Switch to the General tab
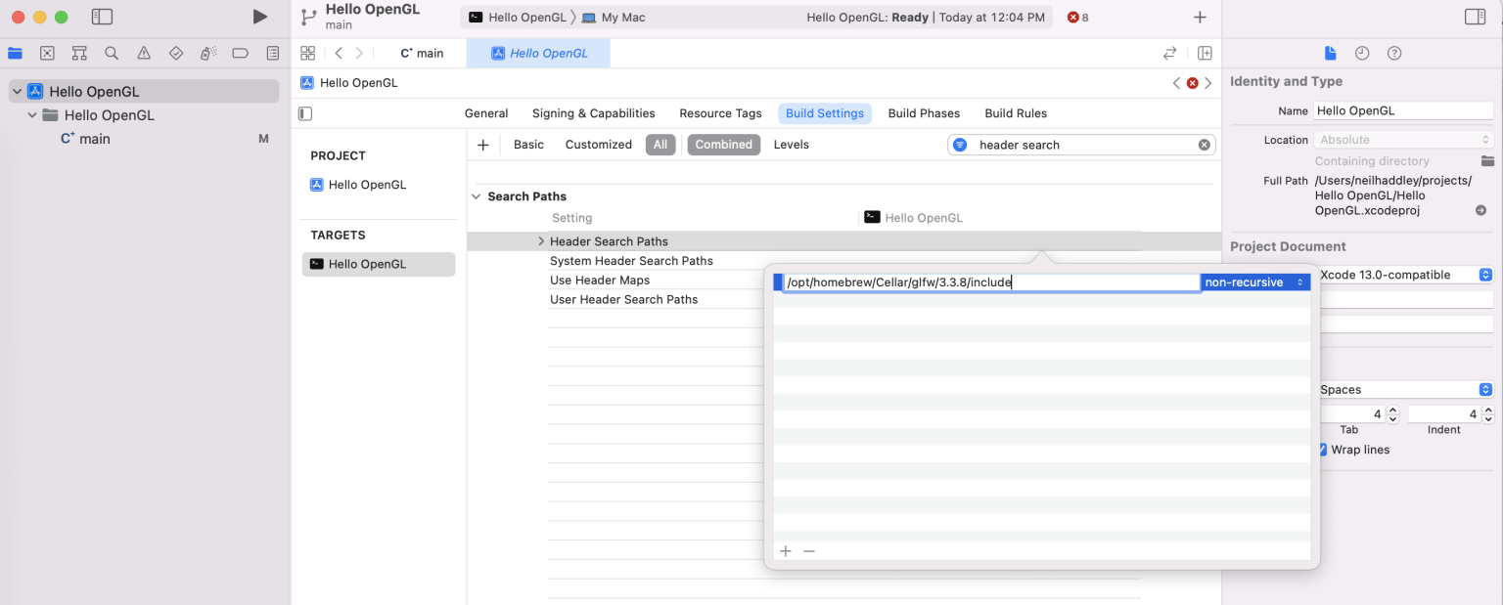Viewport: 1503px width, 605px height. pos(486,113)
